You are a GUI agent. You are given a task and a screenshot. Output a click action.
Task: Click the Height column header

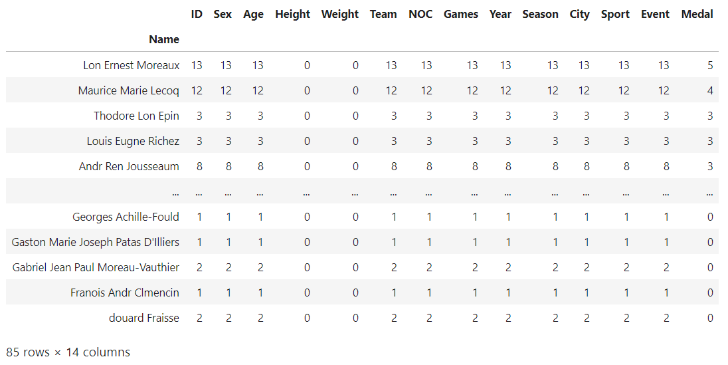[x=292, y=15]
